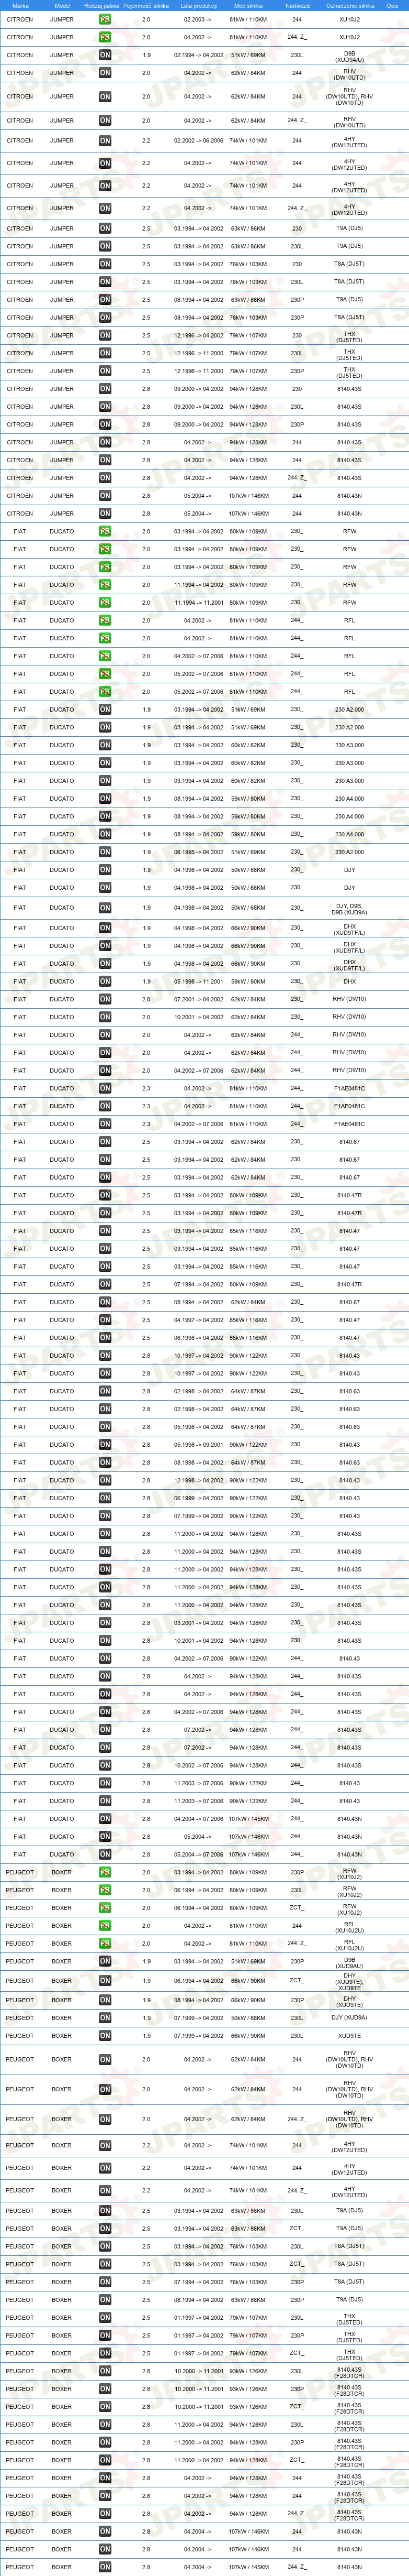Click 51kW / 69KM cell in Citroen Jumper row
409x2576 pixels.
[x=247, y=55]
